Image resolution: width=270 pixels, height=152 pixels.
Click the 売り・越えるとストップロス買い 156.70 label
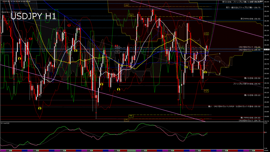(243, 8)
